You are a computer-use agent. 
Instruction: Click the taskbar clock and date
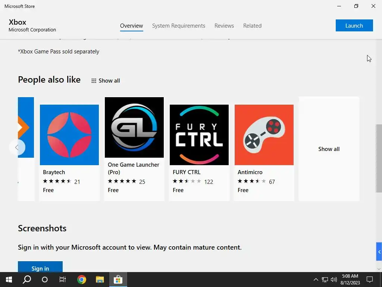point(350,280)
